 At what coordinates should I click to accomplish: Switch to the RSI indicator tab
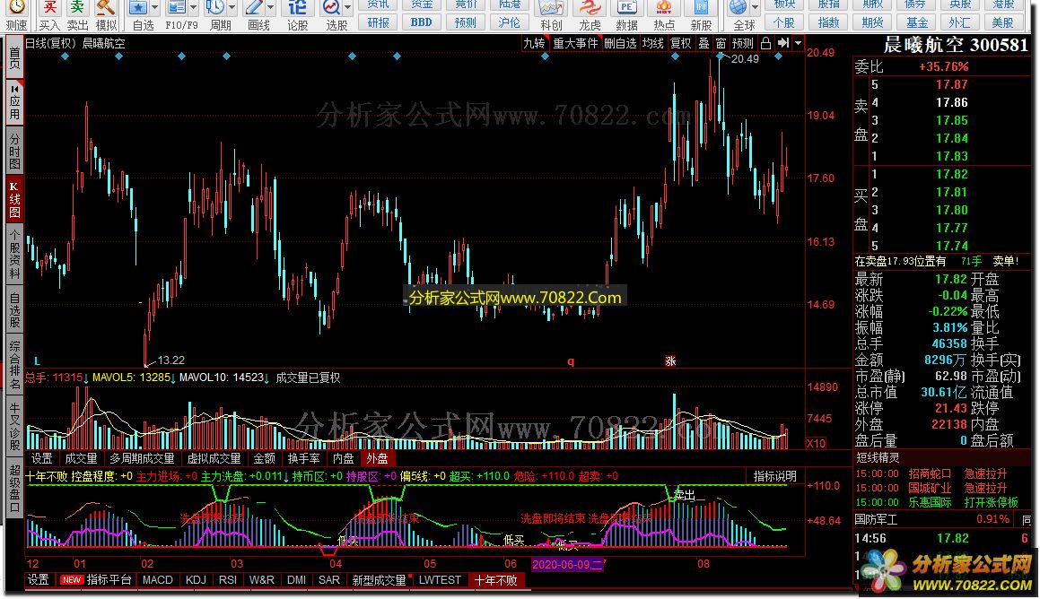(x=228, y=580)
